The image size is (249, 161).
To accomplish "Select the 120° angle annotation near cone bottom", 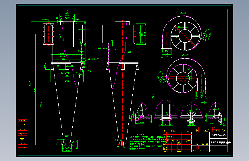I will (x=59, y=139).
